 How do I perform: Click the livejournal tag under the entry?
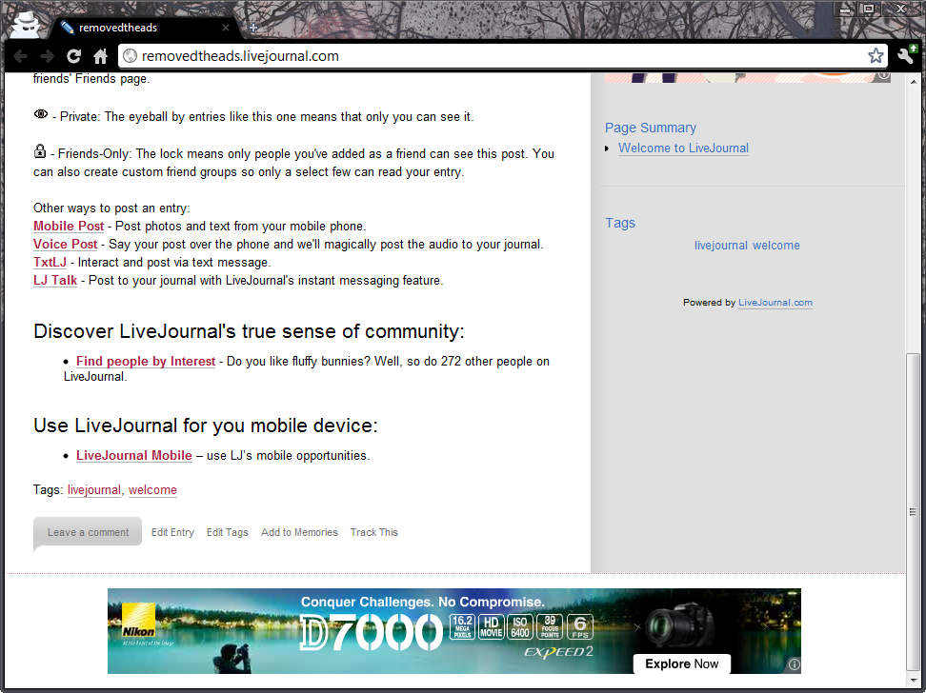pyautogui.click(x=94, y=490)
